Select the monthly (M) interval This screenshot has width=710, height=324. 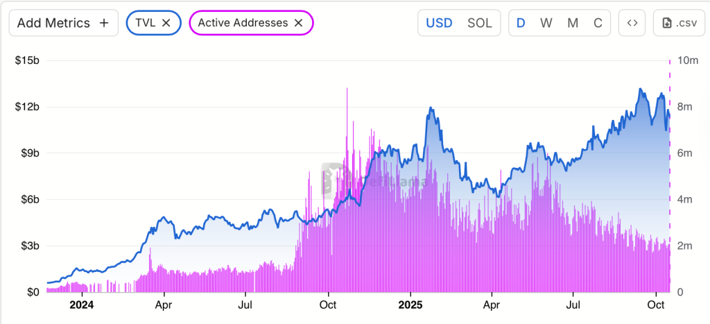(573, 23)
